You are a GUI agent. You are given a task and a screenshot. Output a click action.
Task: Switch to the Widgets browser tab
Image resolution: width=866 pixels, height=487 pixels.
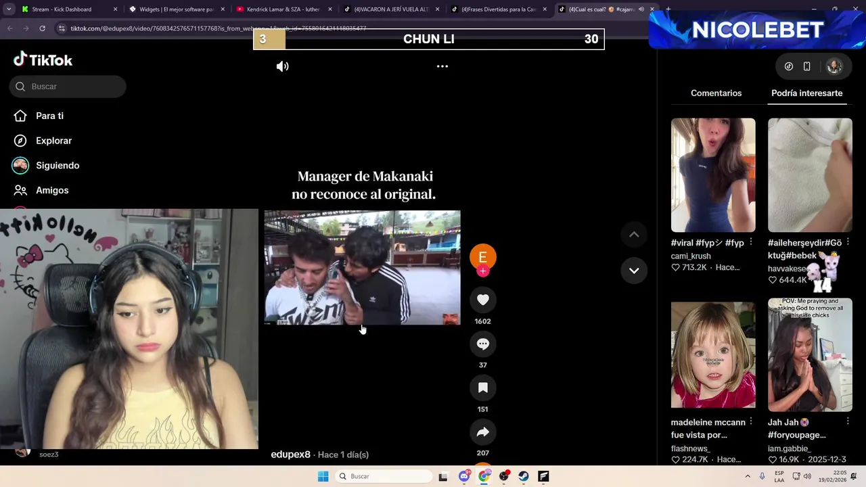point(177,9)
